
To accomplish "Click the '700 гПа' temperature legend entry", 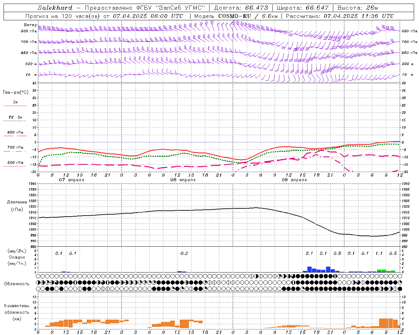I will [x=15, y=148].
